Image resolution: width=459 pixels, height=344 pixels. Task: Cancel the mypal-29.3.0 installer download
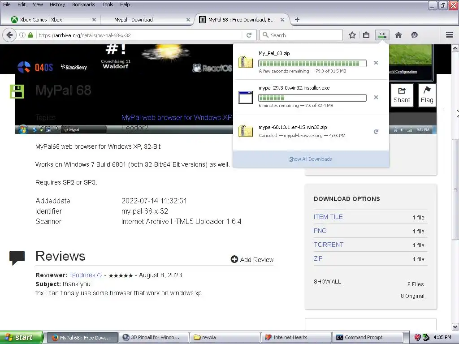click(x=376, y=97)
